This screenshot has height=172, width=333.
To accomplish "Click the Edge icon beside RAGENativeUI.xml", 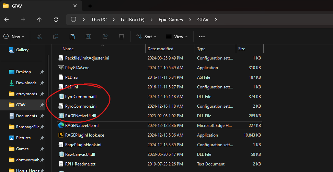I will 61,125.
